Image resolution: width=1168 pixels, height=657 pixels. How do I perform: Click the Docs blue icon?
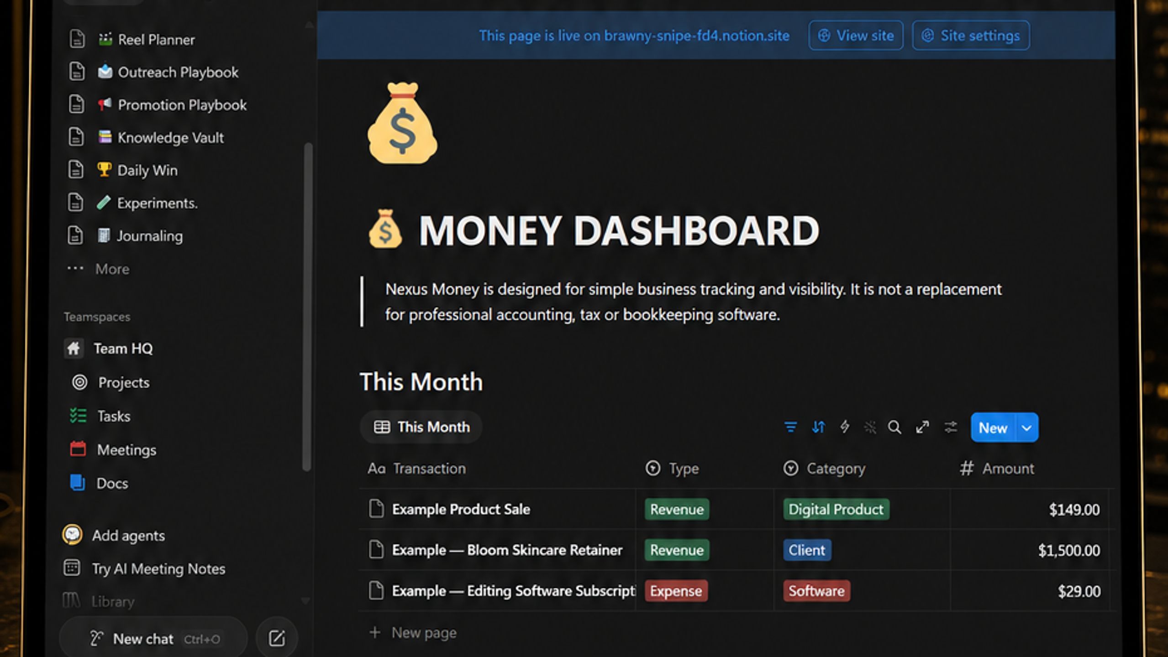click(77, 483)
